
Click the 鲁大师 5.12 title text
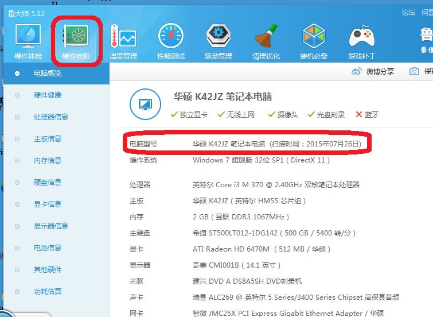(26, 13)
